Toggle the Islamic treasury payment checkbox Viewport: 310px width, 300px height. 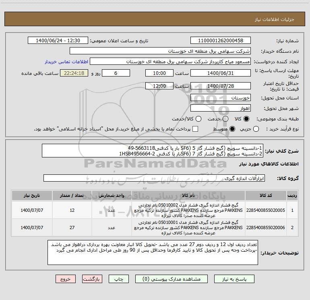[195, 129]
